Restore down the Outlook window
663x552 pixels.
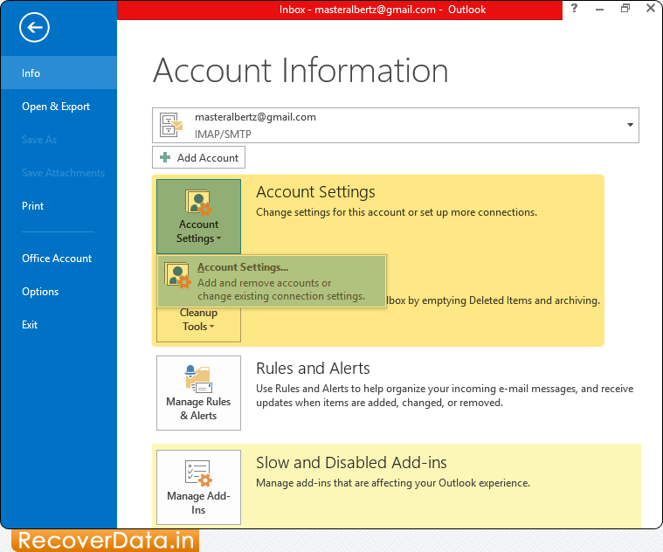click(x=625, y=8)
